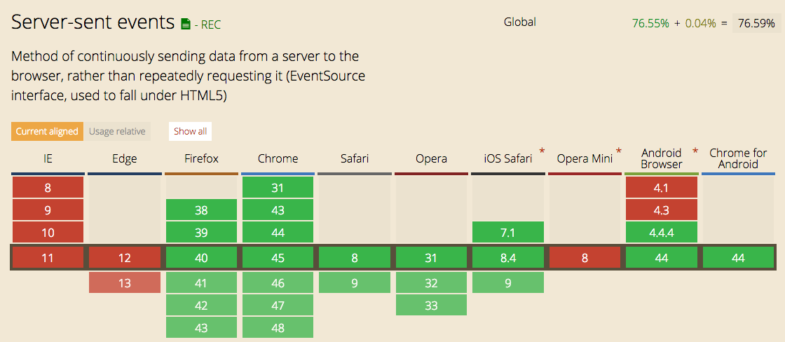Open the REC status link
This screenshot has width=785, height=342.
[211, 25]
